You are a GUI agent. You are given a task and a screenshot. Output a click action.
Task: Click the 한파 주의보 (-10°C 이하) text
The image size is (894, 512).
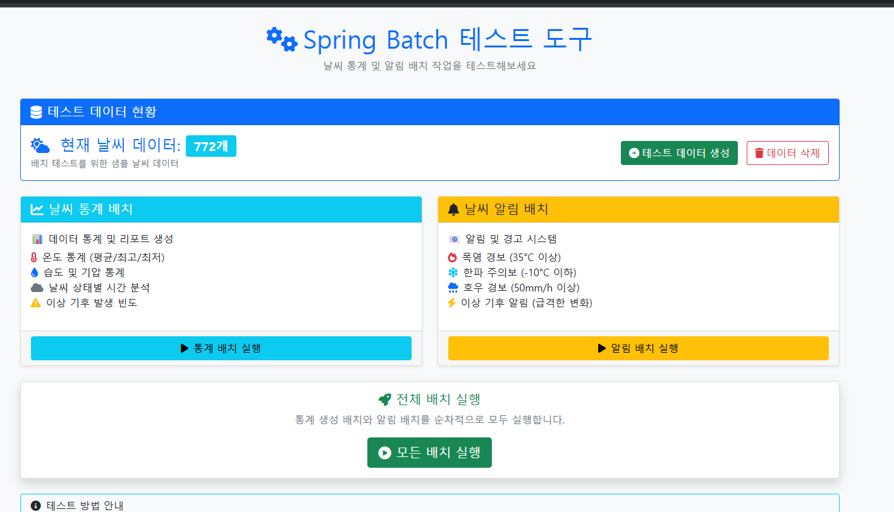[x=520, y=272]
